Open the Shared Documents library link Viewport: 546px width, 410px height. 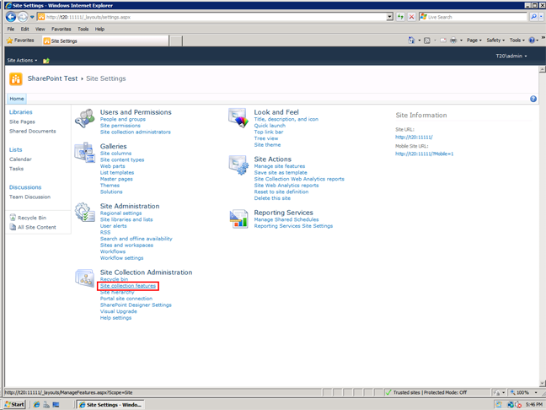pyautogui.click(x=32, y=131)
